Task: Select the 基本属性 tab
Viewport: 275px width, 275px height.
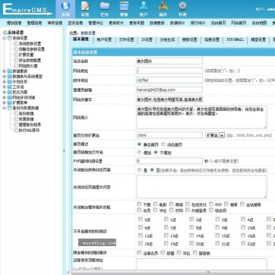Action: tap(81, 40)
